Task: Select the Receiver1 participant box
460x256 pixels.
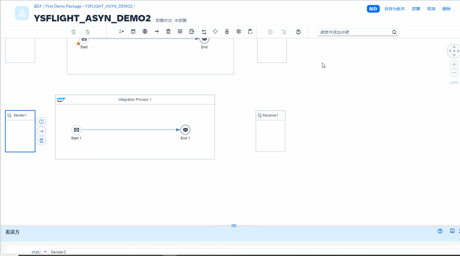Action: [x=270, y=135]
